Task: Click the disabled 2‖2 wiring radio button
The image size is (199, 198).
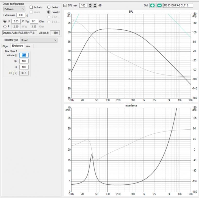Action: (49, 17)
